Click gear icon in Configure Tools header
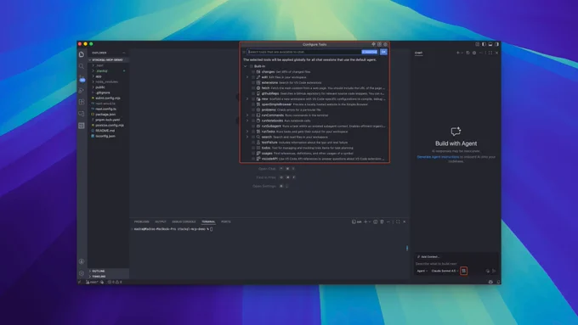This screenshot has height=325, width=578. tap(385, 44)
